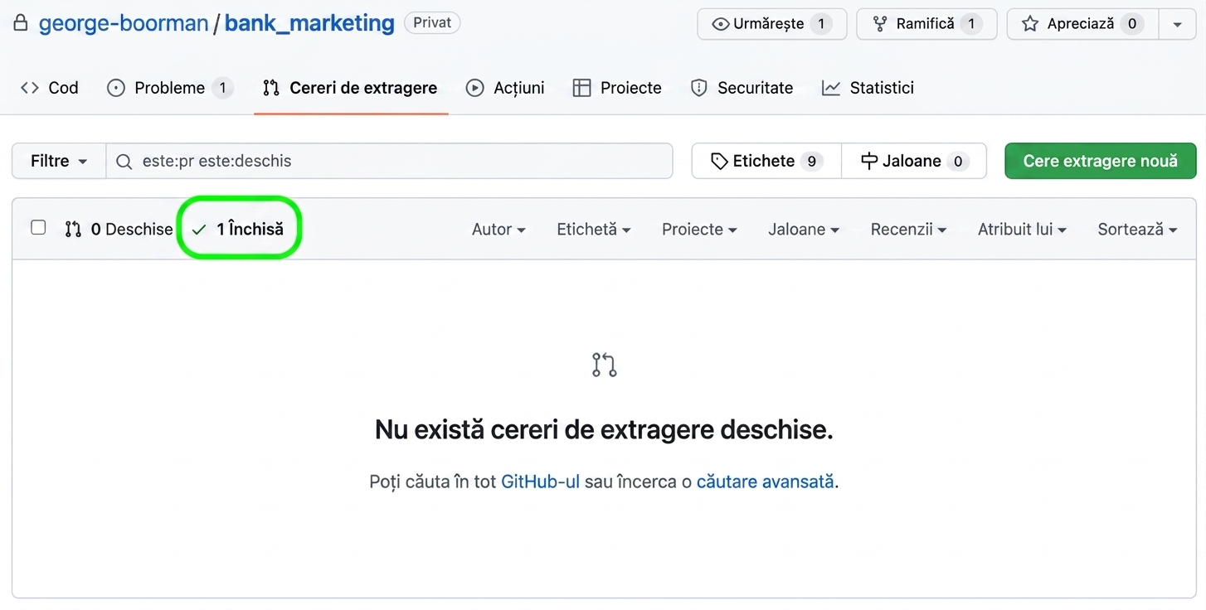The height and width of the screenshot is (610, 1206).
Task: Click the heading Nu există cereri de extragere deschise
Action: coord(604,429)
